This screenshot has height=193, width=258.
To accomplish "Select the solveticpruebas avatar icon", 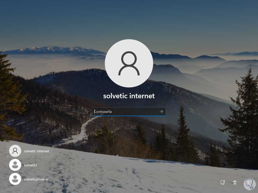I will 15,179.
